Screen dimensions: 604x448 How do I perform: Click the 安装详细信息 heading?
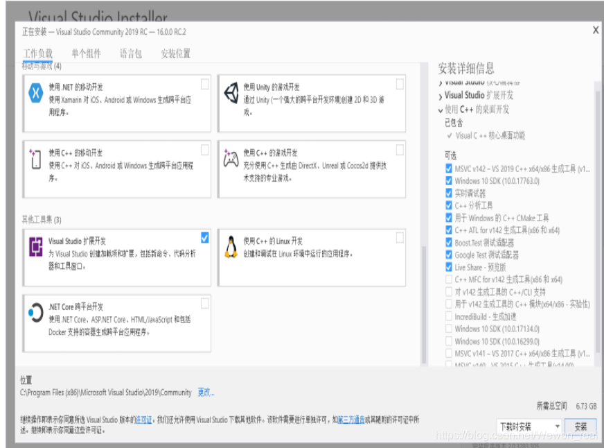coord(466,69)
